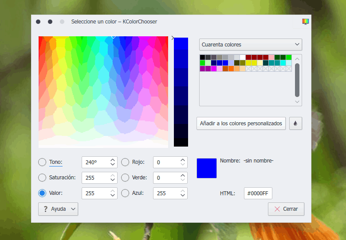Expand the Ayuda button menu

point(73,209)
